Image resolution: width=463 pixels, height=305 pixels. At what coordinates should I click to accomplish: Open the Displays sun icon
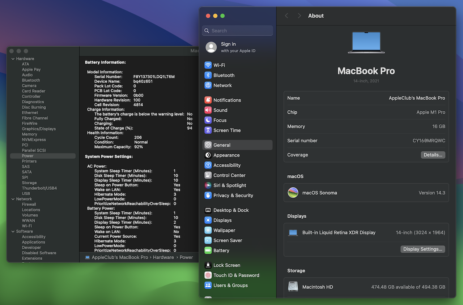[208, 220]
